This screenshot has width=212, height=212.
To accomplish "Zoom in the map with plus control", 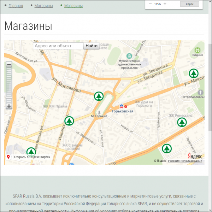I will click(x=9, y=106).
